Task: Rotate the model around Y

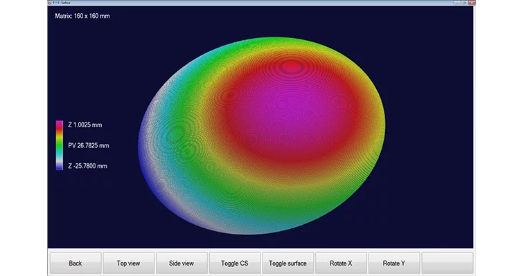Action: pyautogui.click(x=394, y=263)
